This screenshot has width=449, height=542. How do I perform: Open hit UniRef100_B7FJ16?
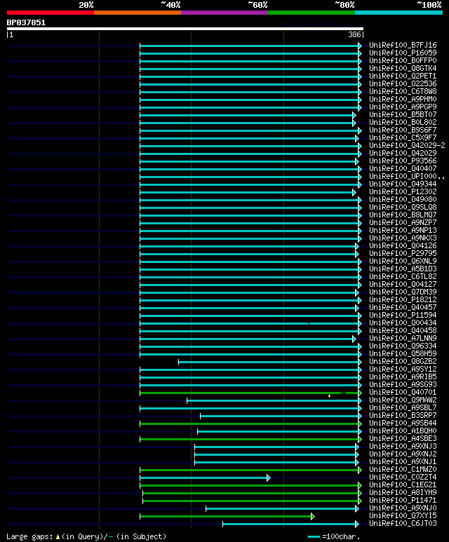[403, 46]
